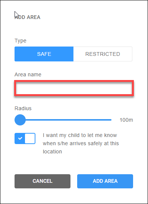Click the Area name label
Screen dimensions: 148x204
point(28,74)
